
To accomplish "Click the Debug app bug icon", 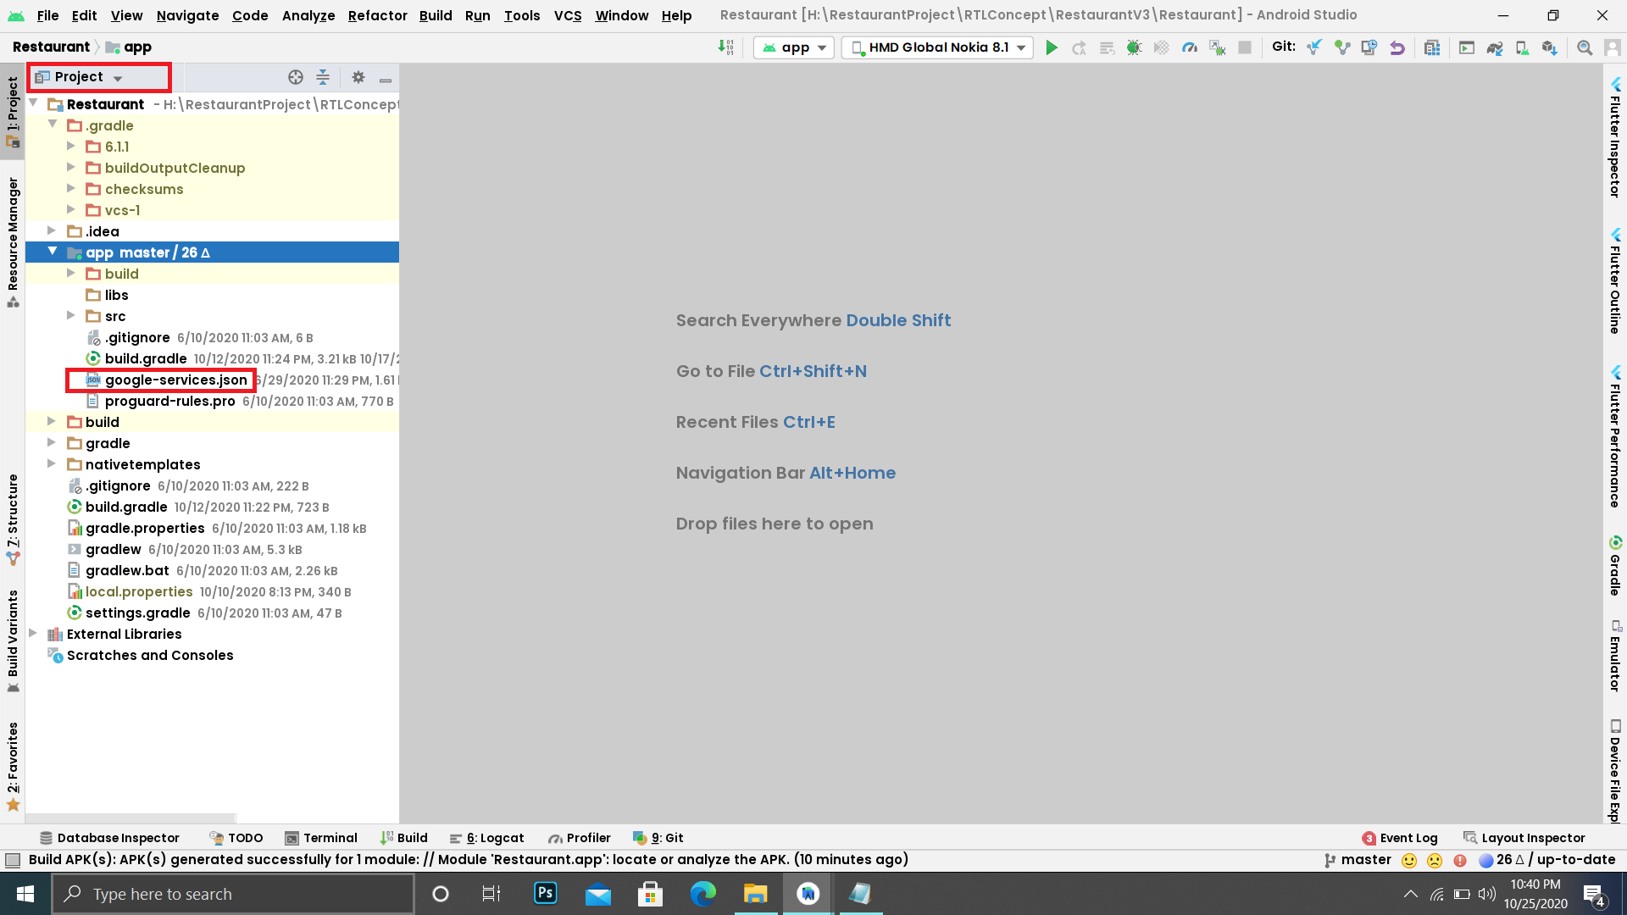I will point(1134,47).
